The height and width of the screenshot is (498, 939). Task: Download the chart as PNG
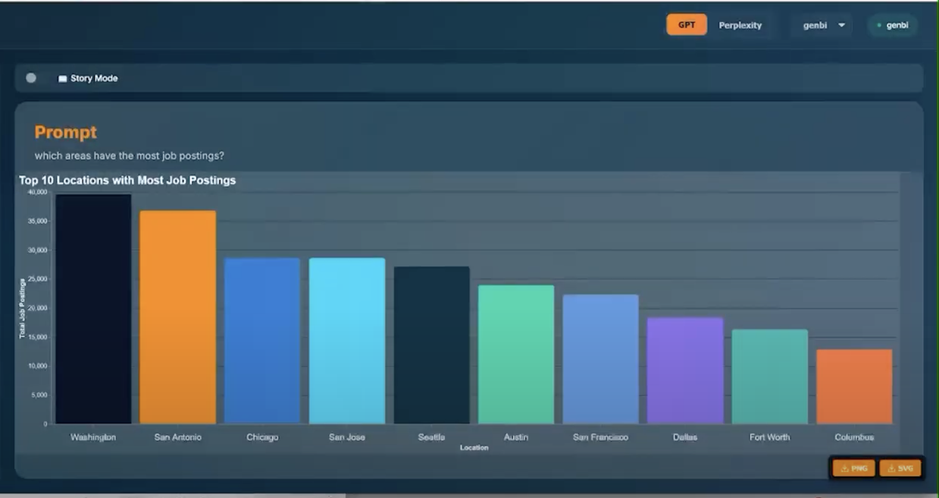tap(854, 468)
